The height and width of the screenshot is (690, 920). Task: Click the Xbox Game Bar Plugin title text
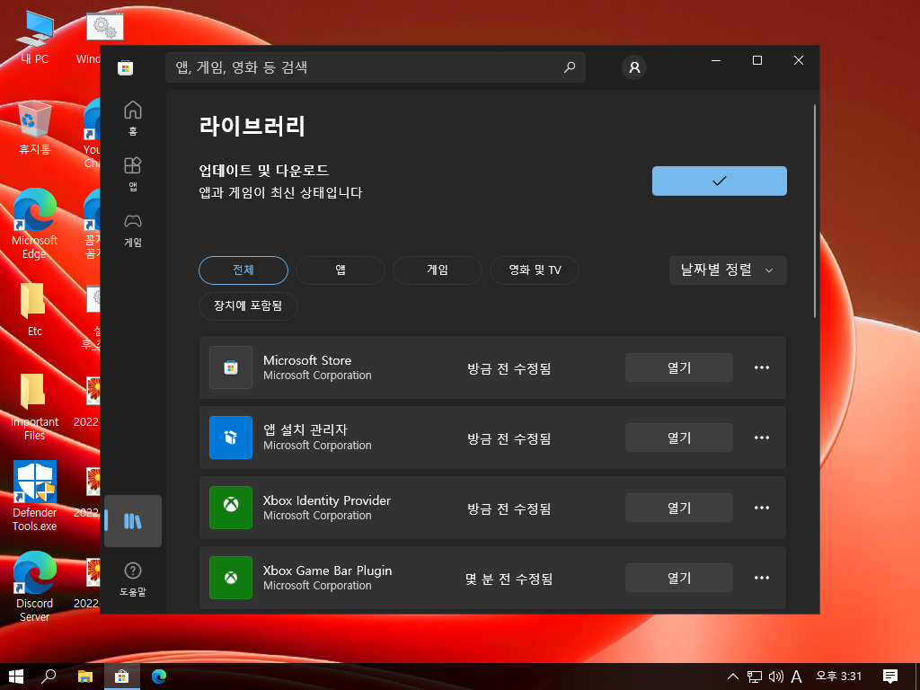[327, 571]
